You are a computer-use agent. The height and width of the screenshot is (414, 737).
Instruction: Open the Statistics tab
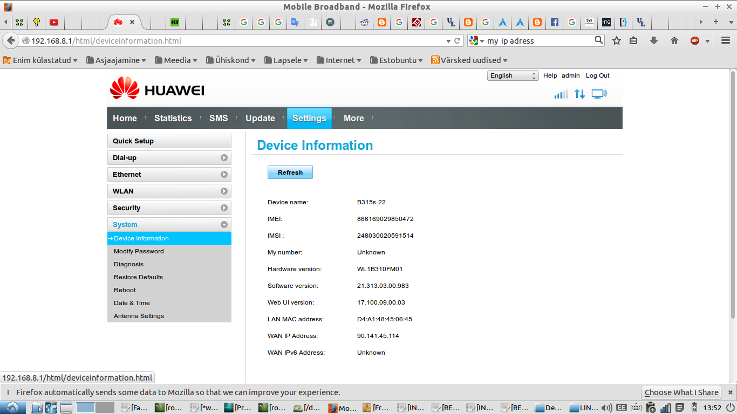click(x=173, y=118)
